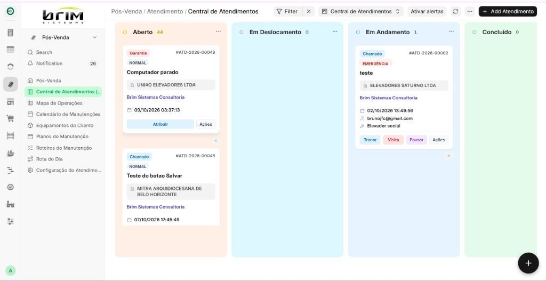
Task: Clear the filter with the X button
Action: pos(309,12)
